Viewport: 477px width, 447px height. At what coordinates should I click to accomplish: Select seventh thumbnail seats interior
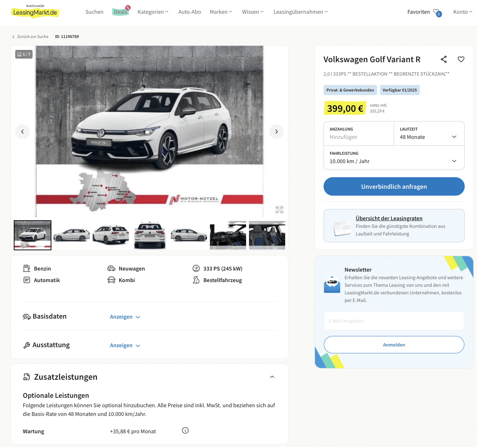(x=267, y=235)
